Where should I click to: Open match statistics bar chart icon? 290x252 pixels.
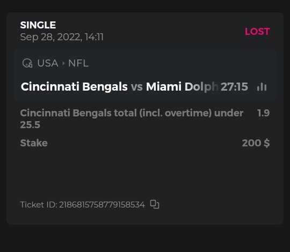262,86
